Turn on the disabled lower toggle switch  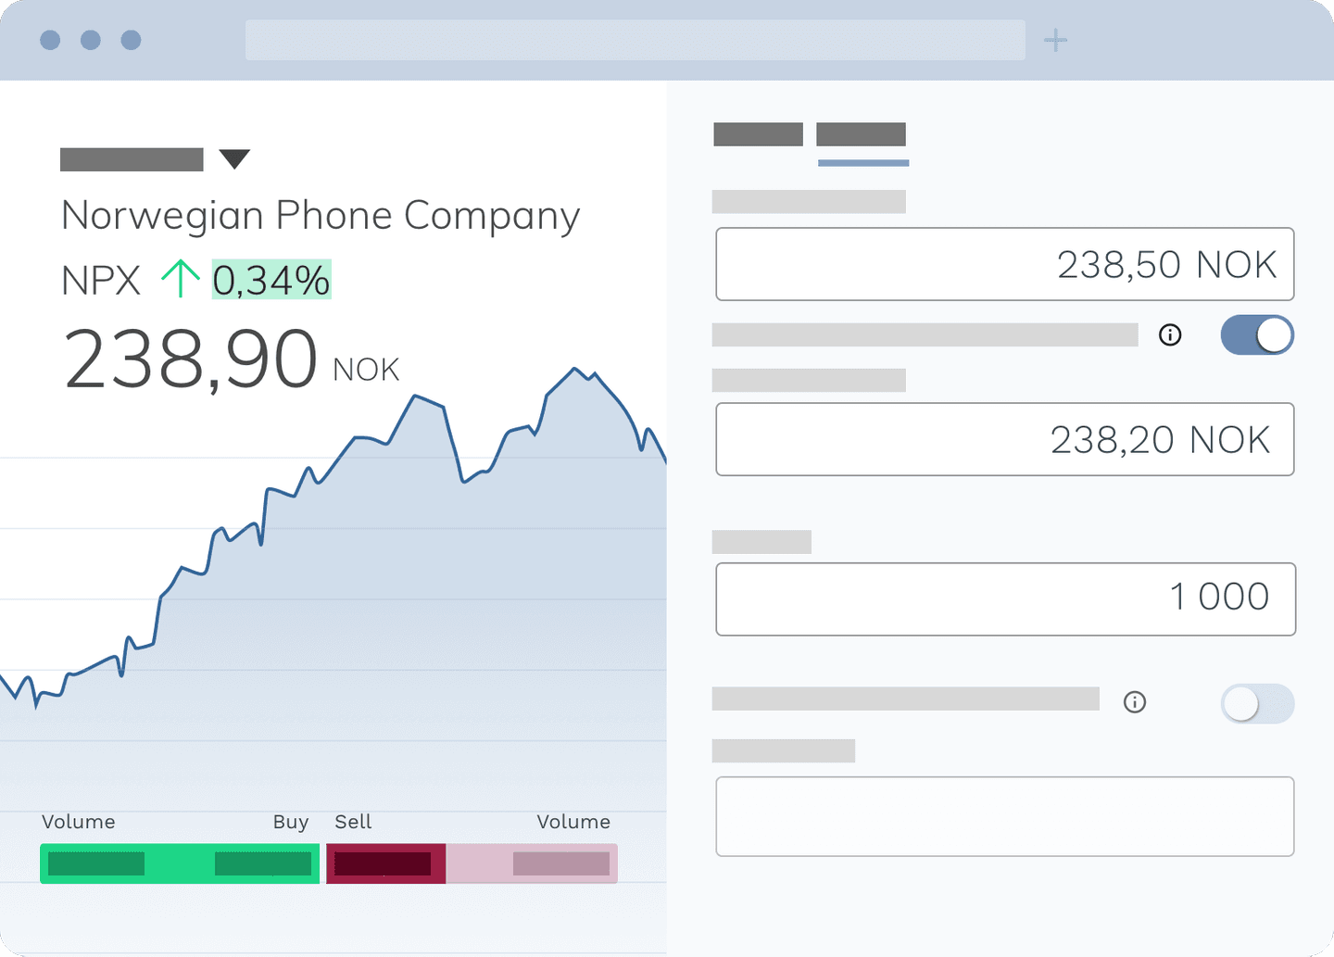(x=1257, y=704)
